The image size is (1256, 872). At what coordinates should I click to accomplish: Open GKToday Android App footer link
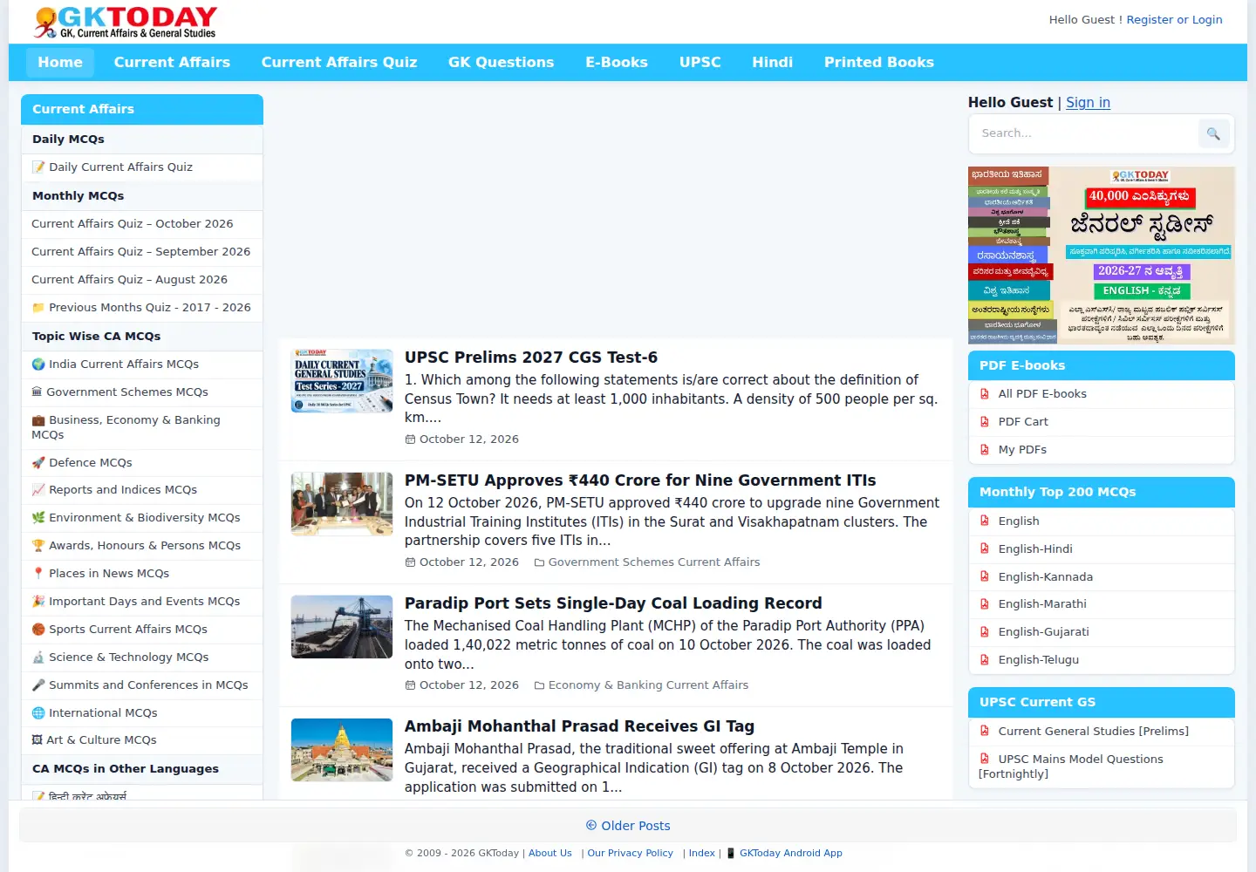tap(791, 854)
